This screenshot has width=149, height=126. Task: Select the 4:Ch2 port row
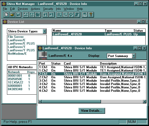point(92,91)
